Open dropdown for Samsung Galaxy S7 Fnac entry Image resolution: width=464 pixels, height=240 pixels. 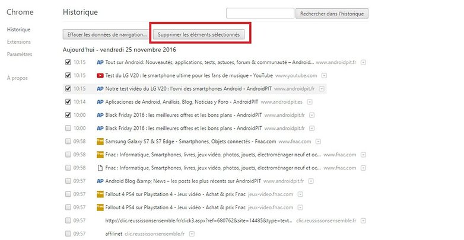pyautogui.click(x=318, y=142)
